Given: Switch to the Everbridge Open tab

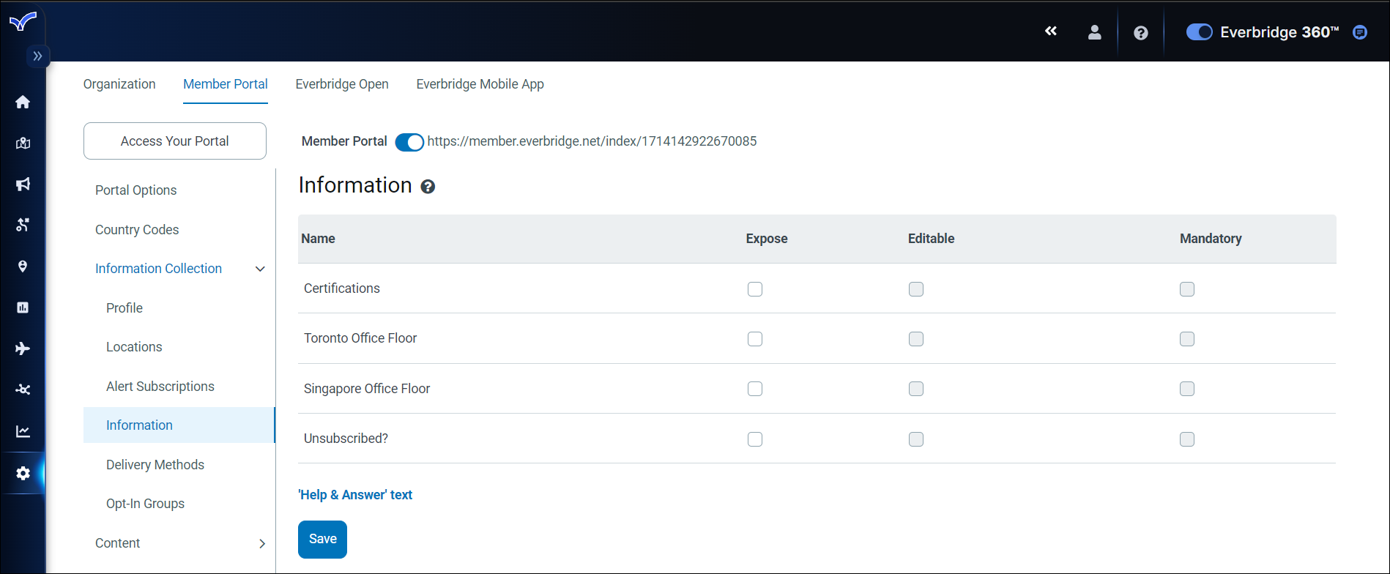Looking at the screenshot, I should click(342, 84).
